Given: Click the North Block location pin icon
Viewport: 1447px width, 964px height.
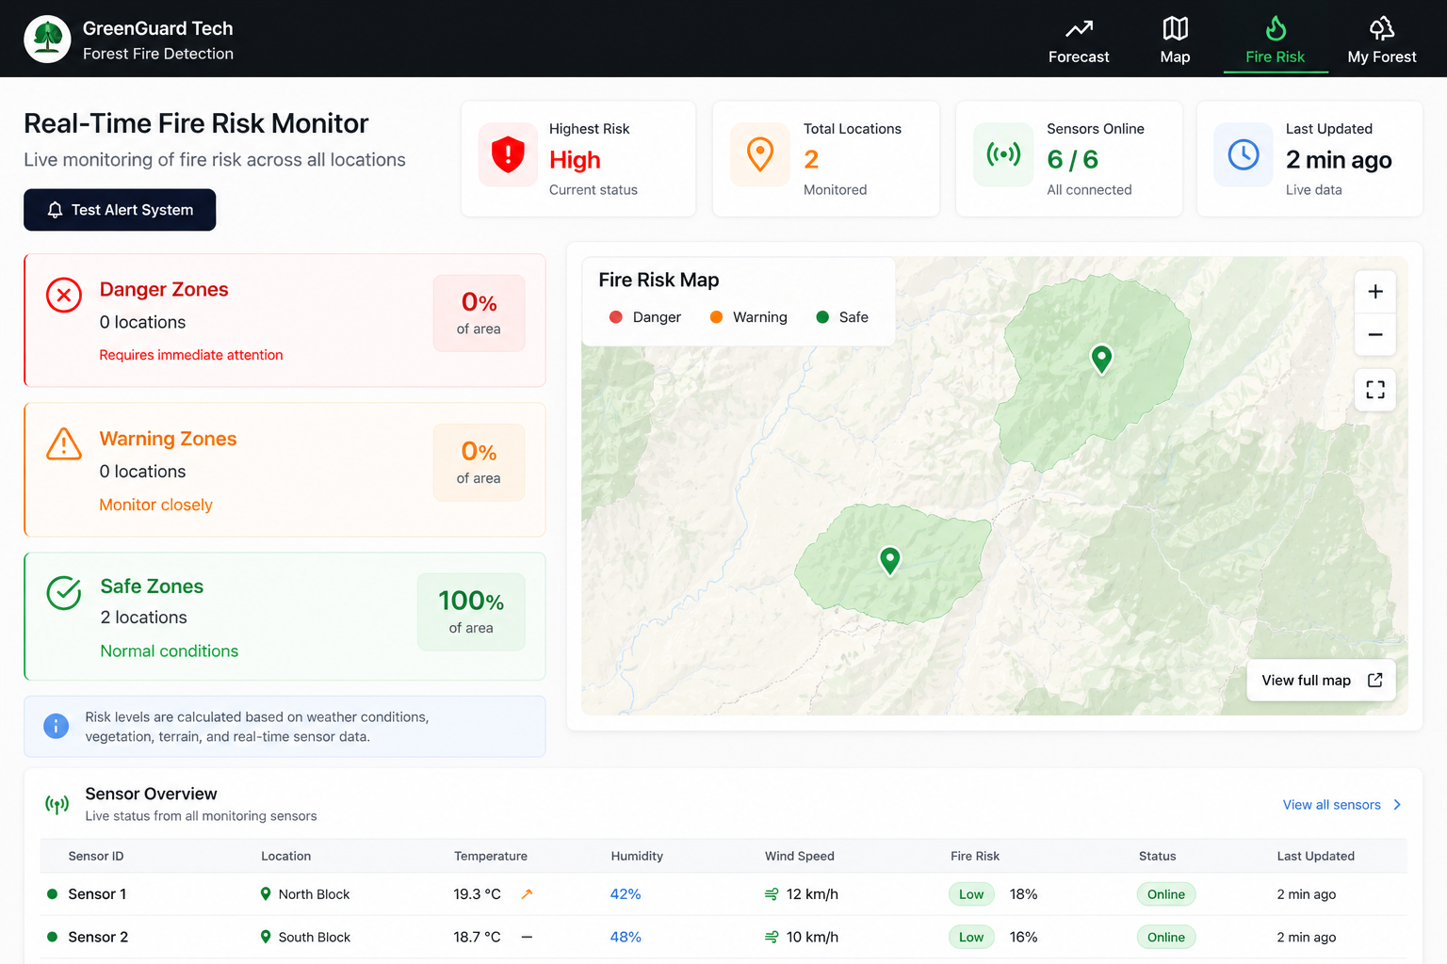Looking at the screenshot, I should [x=266, y=894].
